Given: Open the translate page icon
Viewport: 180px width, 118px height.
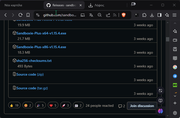Looking at the screenshot, I should coord(91,15).
